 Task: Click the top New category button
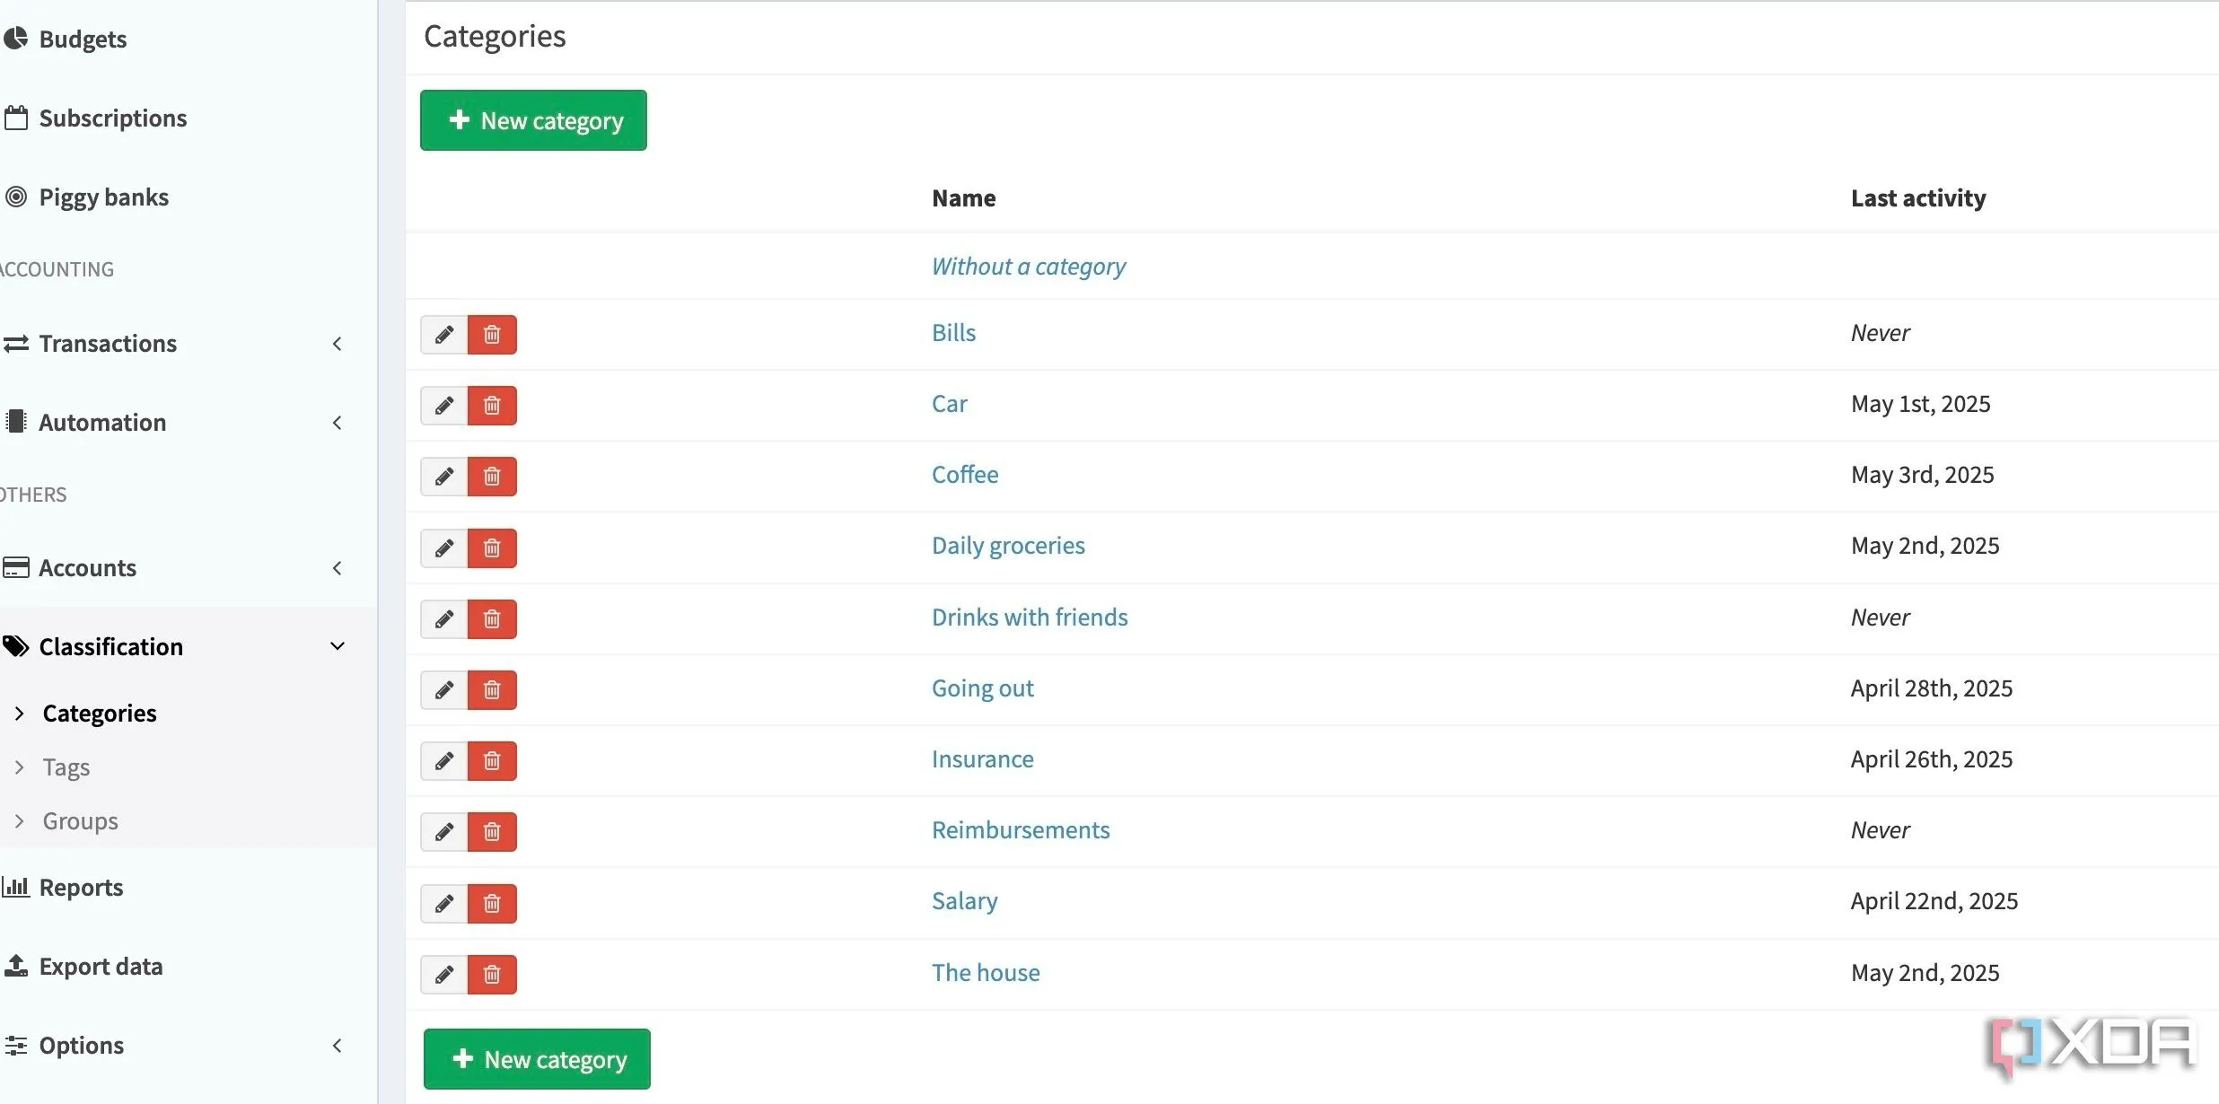tap(533, 120)
